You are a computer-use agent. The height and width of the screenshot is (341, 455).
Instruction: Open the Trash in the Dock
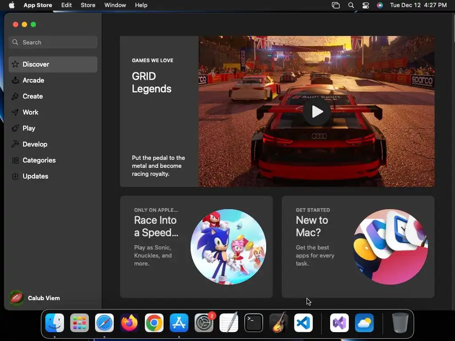(400, 322)
